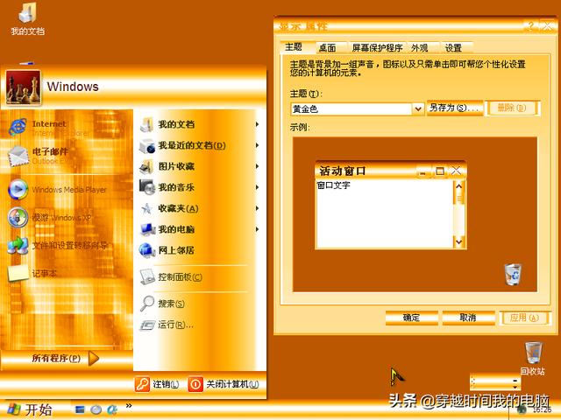Open 收藏夹(A) favorites
Image resolution: width=561 pixels, height=420 pixels.
click(199, 208)
